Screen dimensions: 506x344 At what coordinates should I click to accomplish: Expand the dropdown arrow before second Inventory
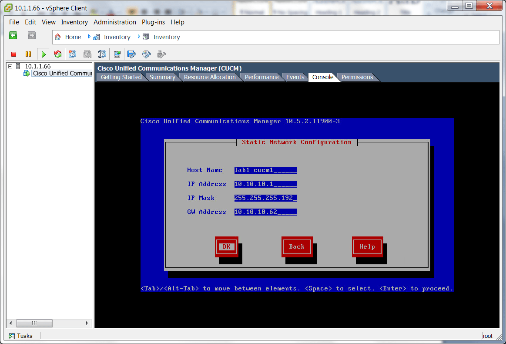point(139,37)
